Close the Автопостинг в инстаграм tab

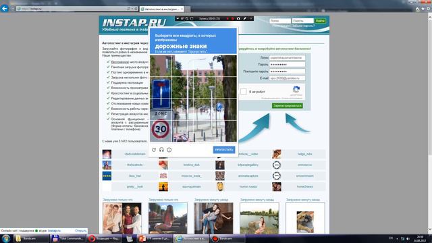tap(182, 9)
